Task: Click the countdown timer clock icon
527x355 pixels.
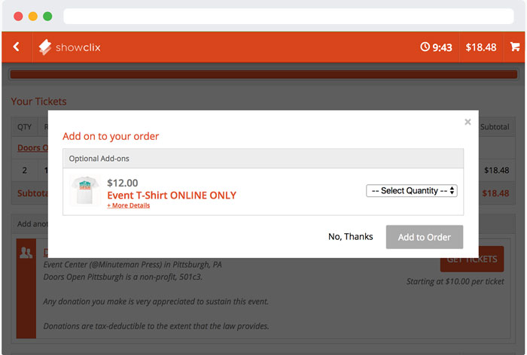Action: tap(425, 47)
